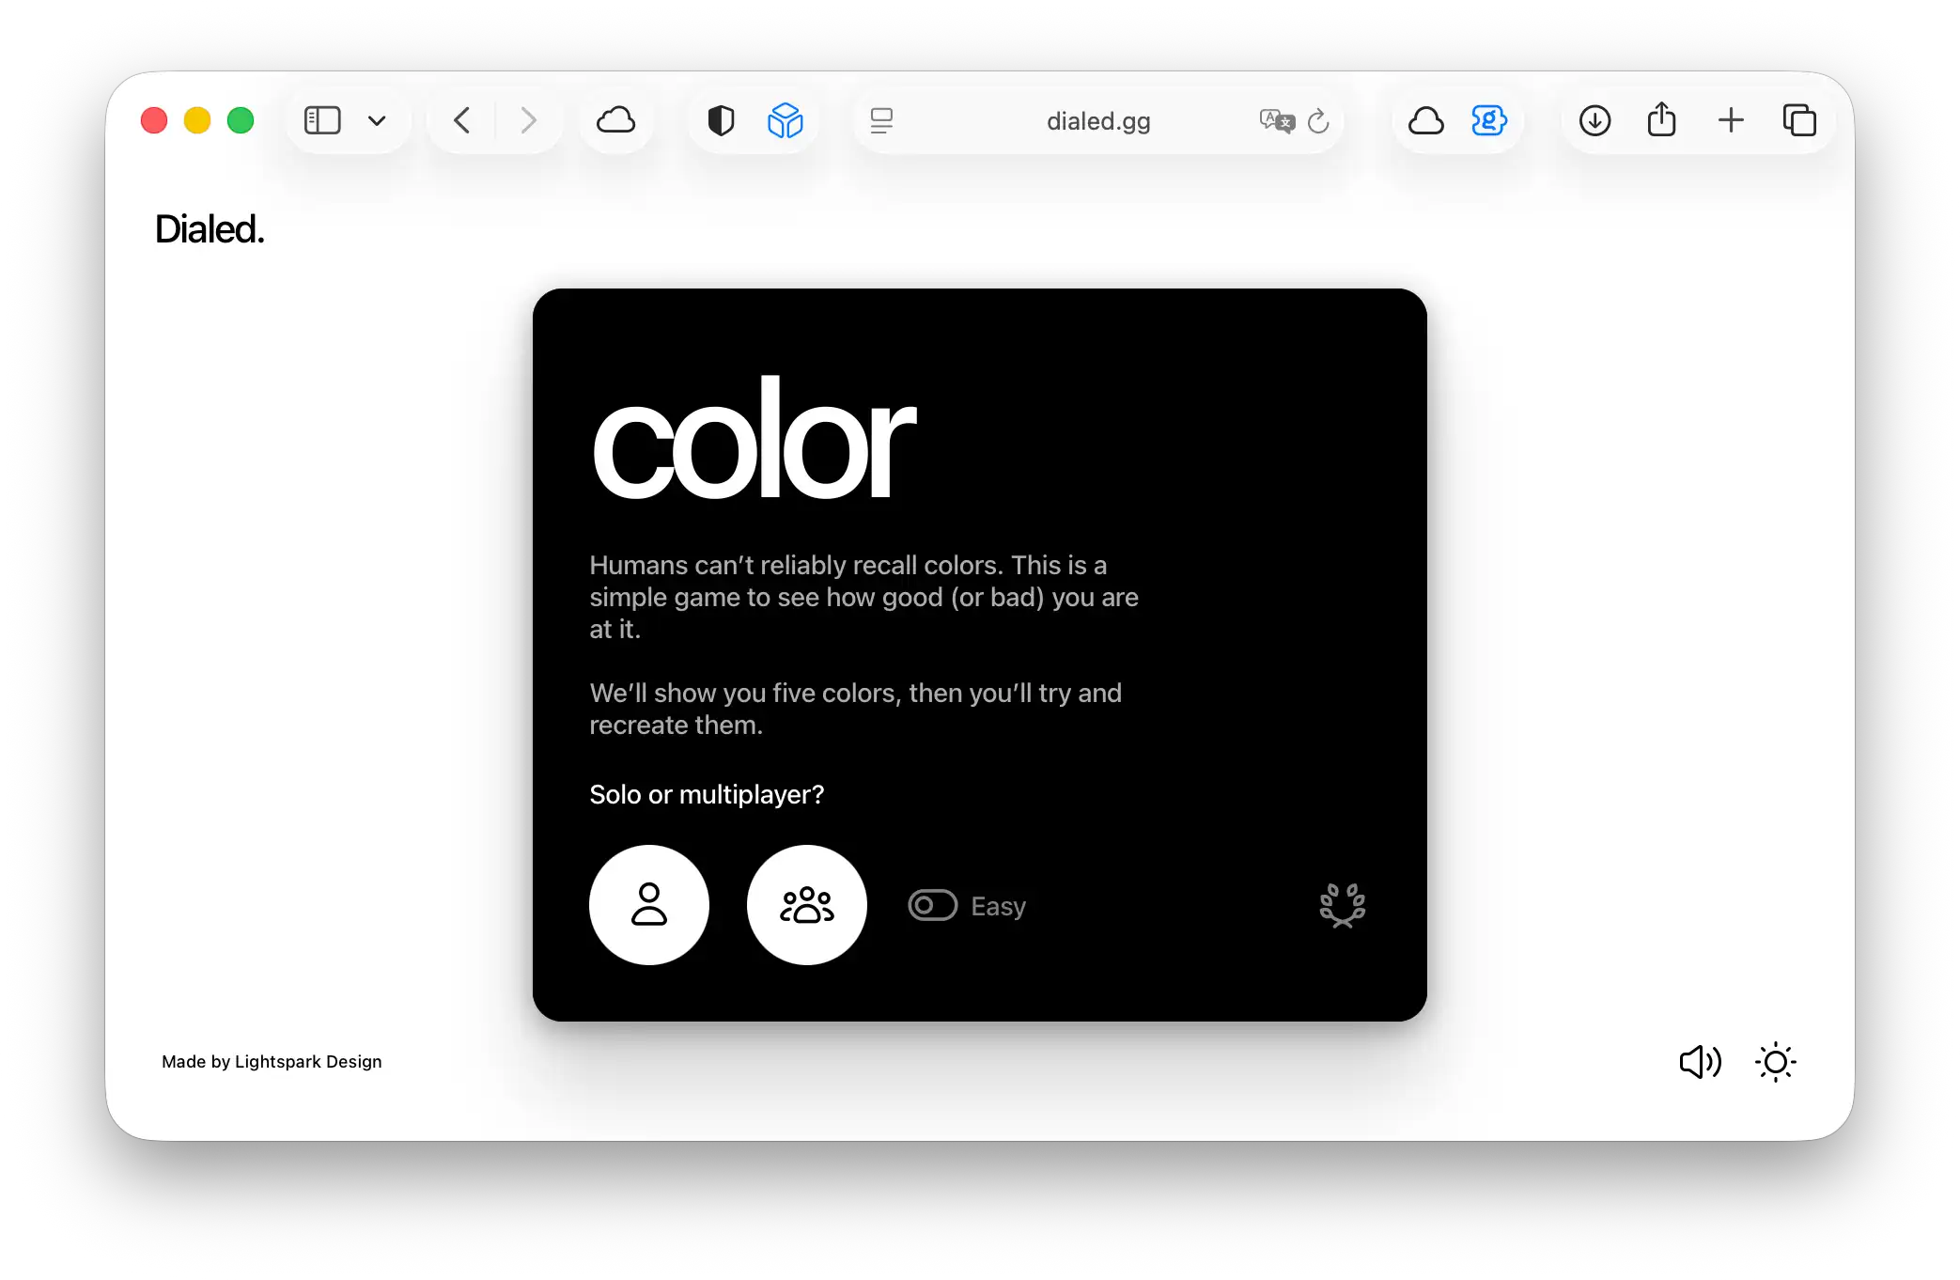Switch the Easy difficulty toggle
The width and height of the screenshot is (1960, 1280).
coord(932,904)
